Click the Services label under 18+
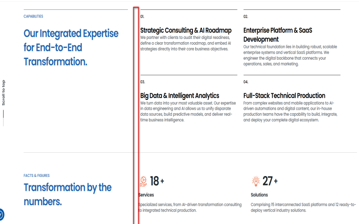This screenshot has height=224, width=359. coord(147,195)
